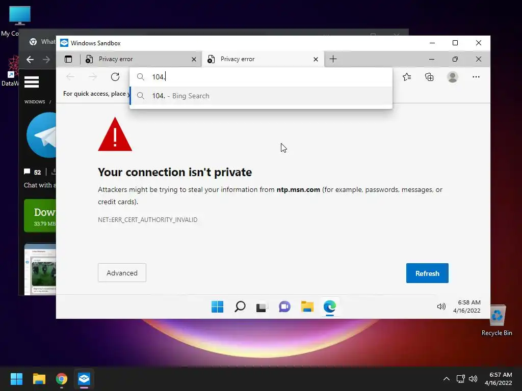This screenshot has height=391, width=522.
Task: Open the Sandbox taskbar search icon
Action: pos(240,306)
